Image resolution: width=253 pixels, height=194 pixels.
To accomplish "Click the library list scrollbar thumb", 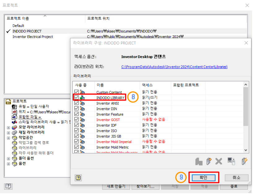I will point(246,107).
